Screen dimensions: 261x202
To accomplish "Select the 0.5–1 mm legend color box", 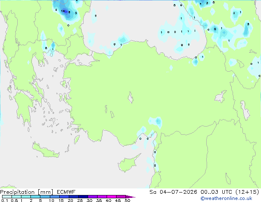I will coord(16,197).
